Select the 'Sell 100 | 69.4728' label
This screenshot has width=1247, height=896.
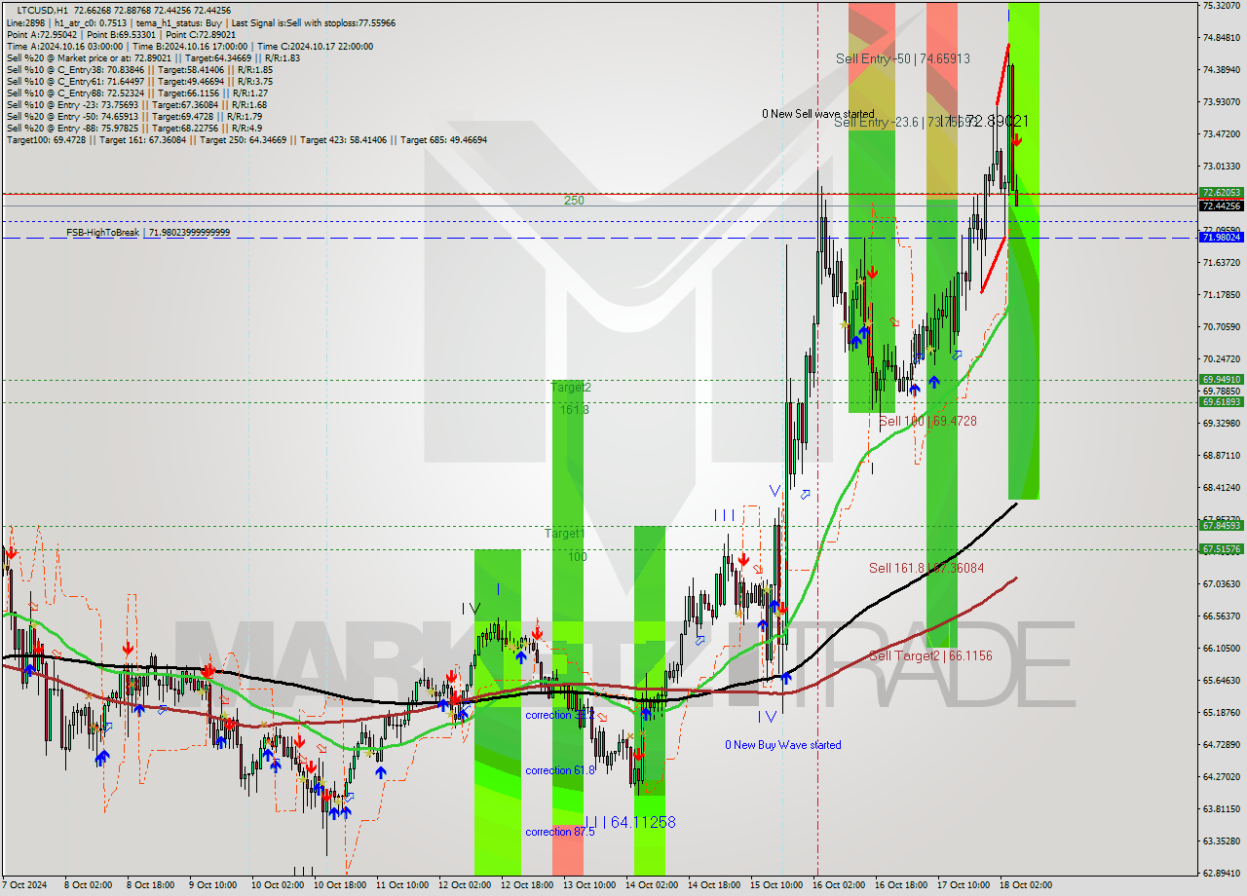pyautogui.click(x=927, y=421)
